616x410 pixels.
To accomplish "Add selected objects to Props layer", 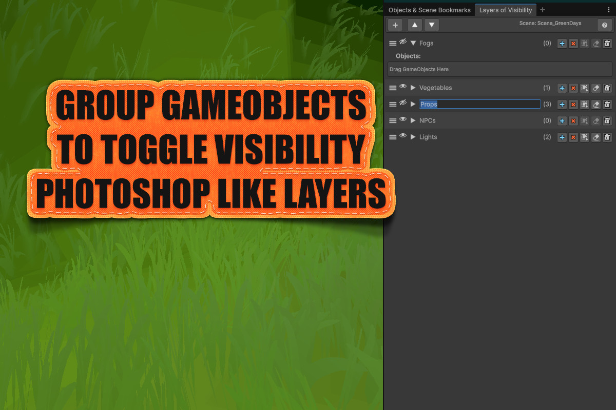I will pyautogui.click(x=562, y=105).
